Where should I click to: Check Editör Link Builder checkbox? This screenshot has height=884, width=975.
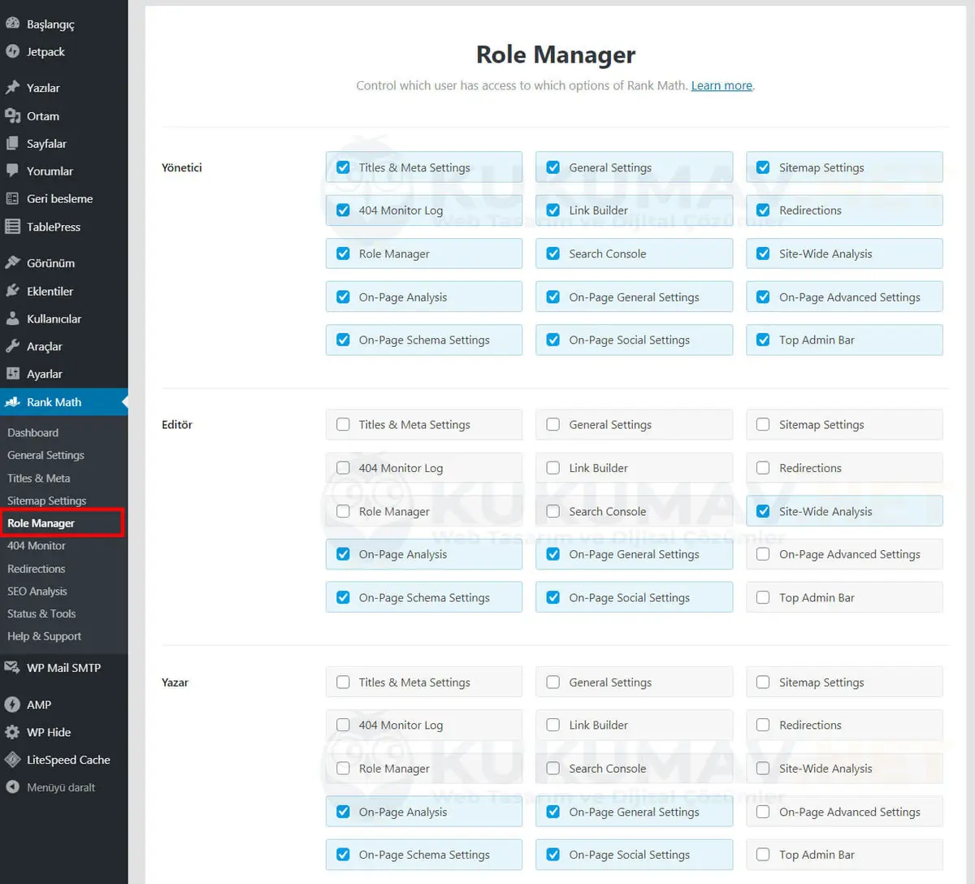[x=553, y=468]
